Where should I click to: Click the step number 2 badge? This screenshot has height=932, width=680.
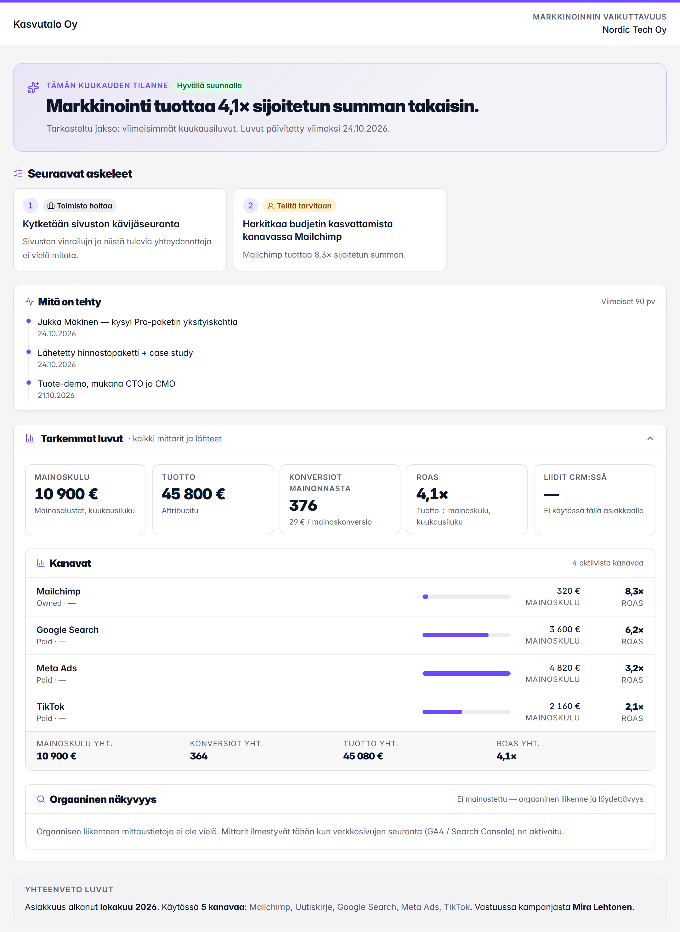point(250,205)
